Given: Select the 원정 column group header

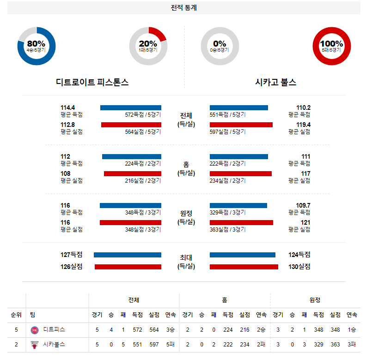Looking at the screenshot, I should (x=315, y=300).
